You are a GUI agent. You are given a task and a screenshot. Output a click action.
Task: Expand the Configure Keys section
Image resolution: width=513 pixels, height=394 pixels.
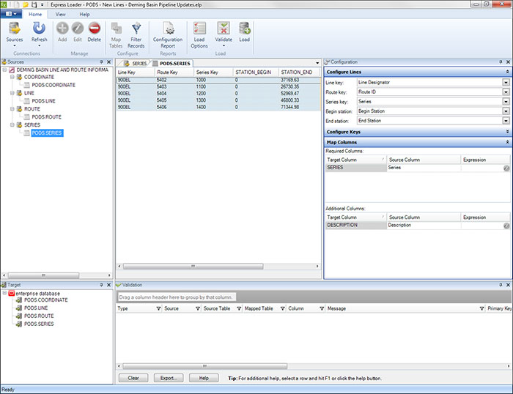507,131
